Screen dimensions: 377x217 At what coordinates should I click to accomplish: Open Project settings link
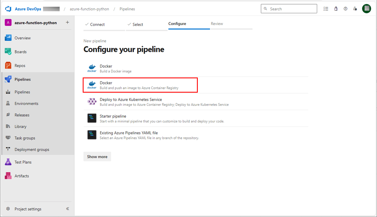click(x=28, y=209)
